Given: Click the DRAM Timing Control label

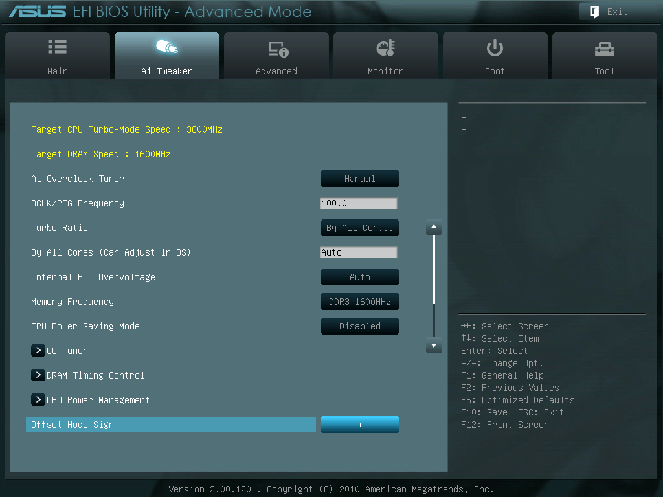Looking at the screenshot, I should (96, 375).
